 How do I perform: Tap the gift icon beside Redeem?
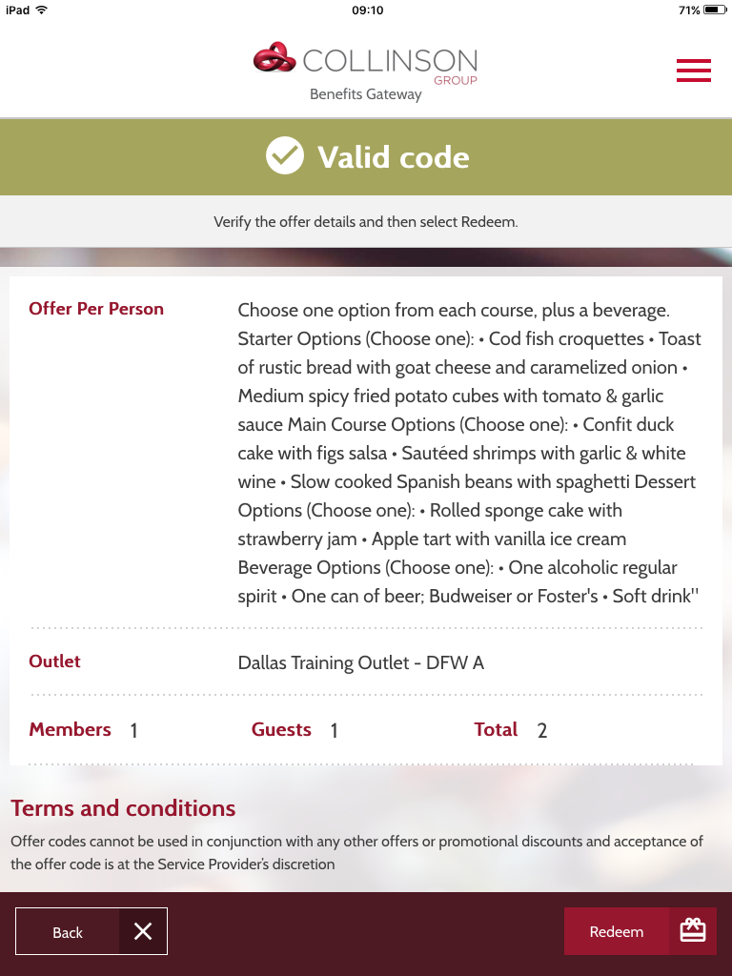coord(693,931)
